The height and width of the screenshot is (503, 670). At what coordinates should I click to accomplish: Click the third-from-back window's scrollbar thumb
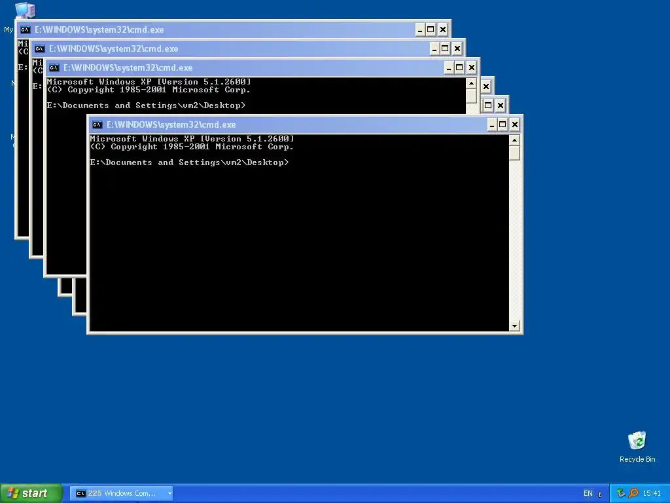[471, 96]
